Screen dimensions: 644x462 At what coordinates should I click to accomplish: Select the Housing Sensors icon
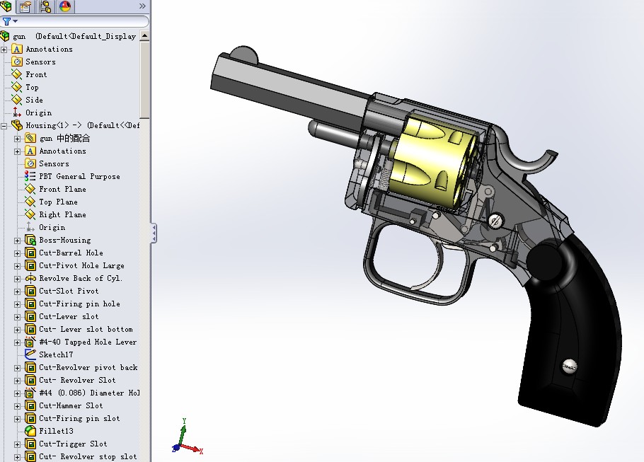click(30, 163)
